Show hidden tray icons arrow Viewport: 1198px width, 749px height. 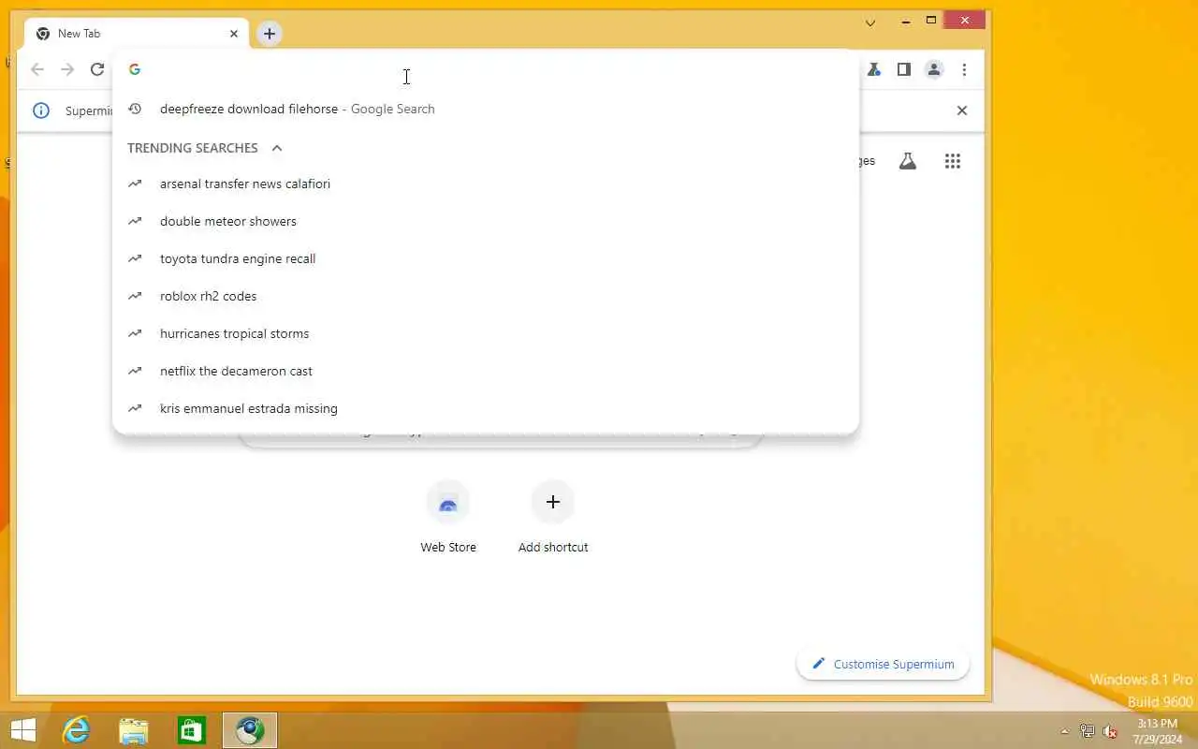coord(1064,731)
